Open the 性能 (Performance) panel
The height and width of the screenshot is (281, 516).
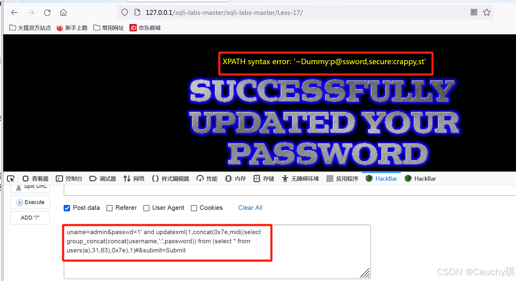tap(207, 179)
